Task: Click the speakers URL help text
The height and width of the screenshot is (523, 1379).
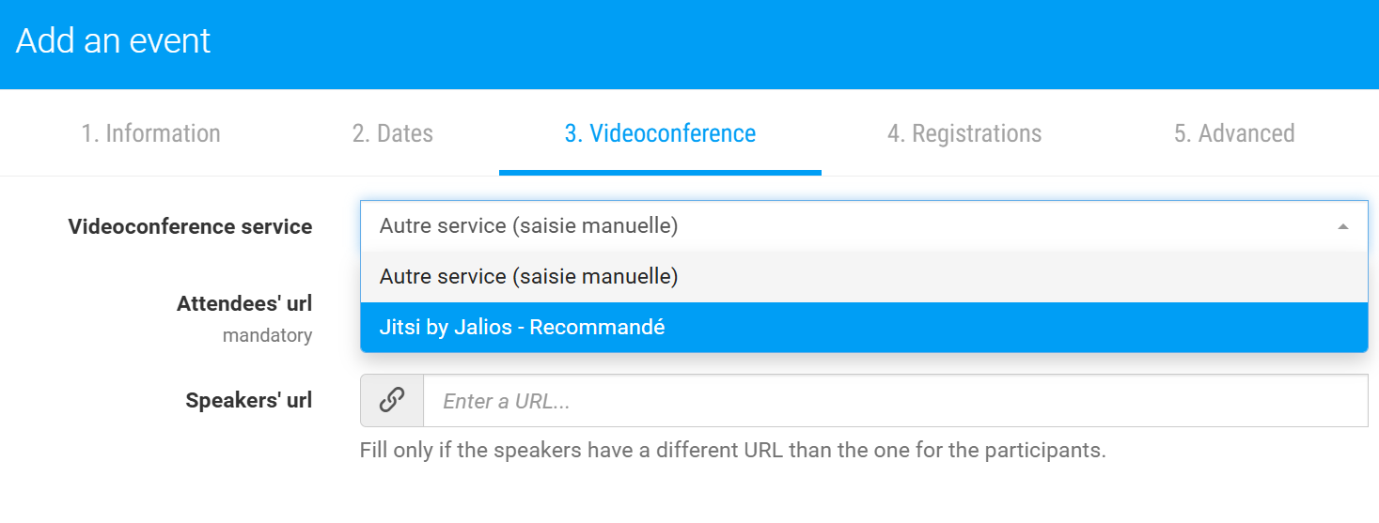Action: coord(733,450)
